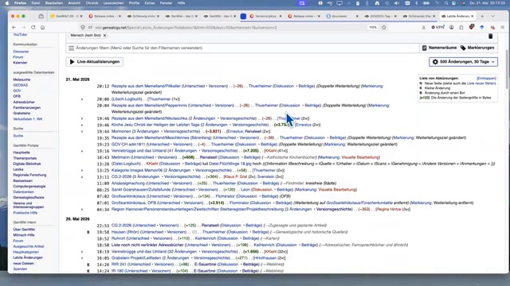Open the Chronik menu in the menu bar
510x286 pixels.
[92, 3]
